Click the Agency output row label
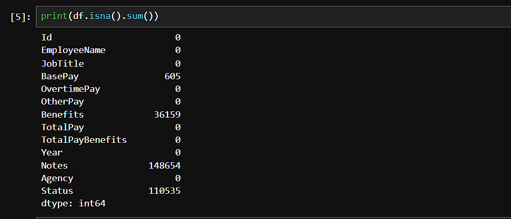Image resolution: width=511 pixels, height=219 pixels. (x=57, y=178)
